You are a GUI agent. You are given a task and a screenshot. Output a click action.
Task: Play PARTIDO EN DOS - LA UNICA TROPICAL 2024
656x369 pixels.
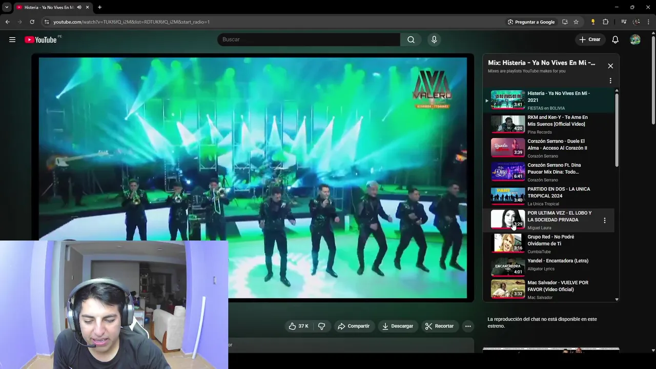549,196
